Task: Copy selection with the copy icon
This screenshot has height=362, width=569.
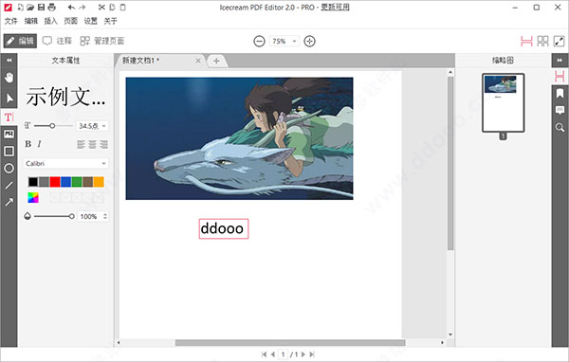Action: tap(113, 7)
